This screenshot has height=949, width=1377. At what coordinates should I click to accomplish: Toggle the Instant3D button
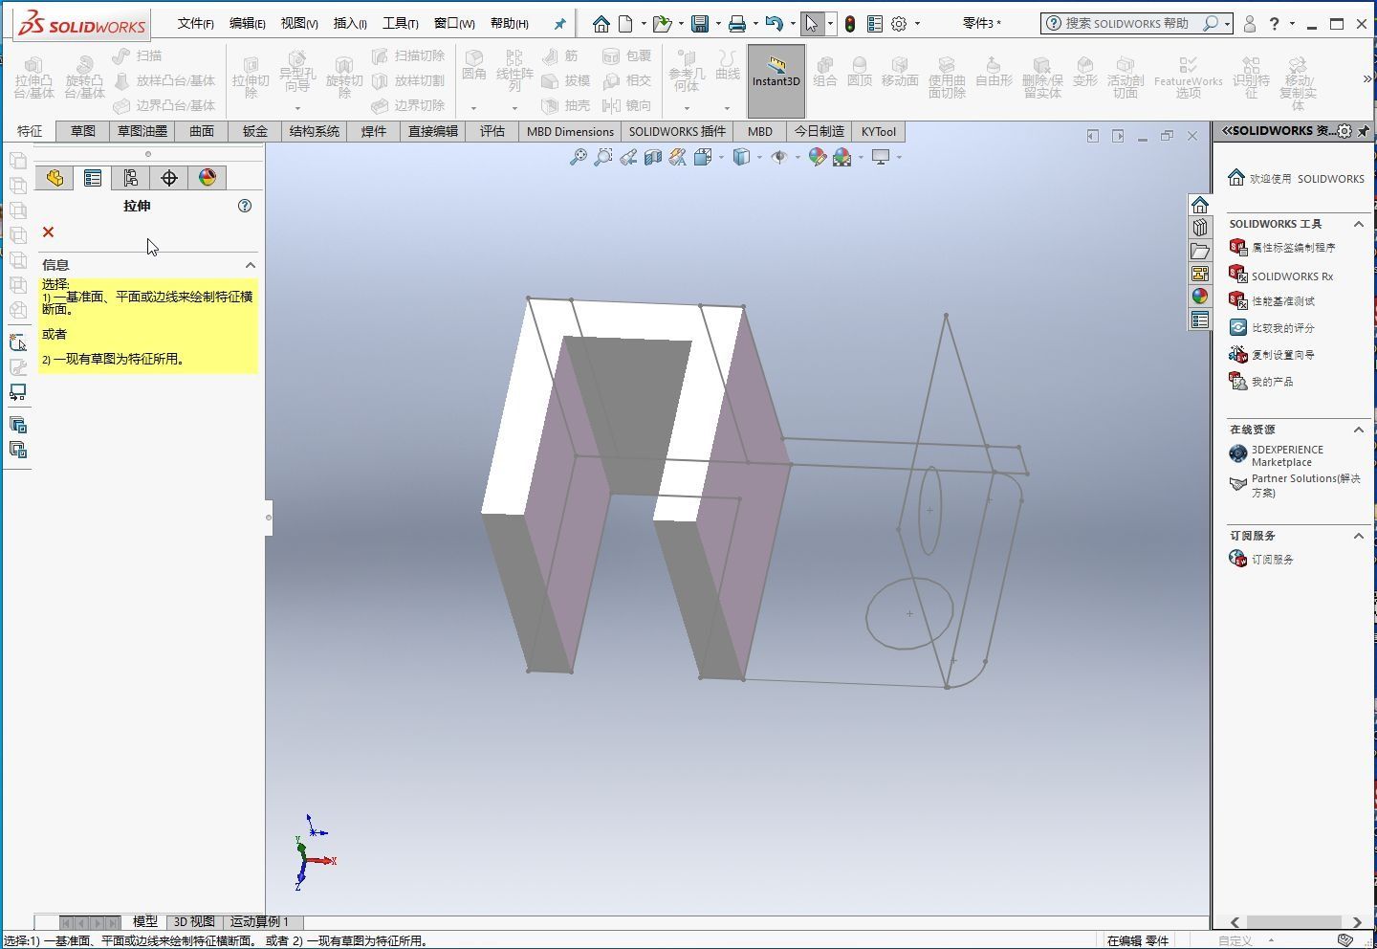point(776,80)
